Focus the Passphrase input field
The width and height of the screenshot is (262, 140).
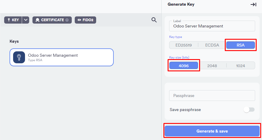212,96
